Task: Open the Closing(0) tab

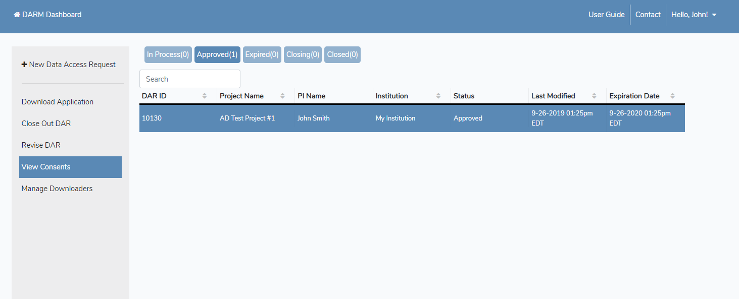Action: (303, 54)
